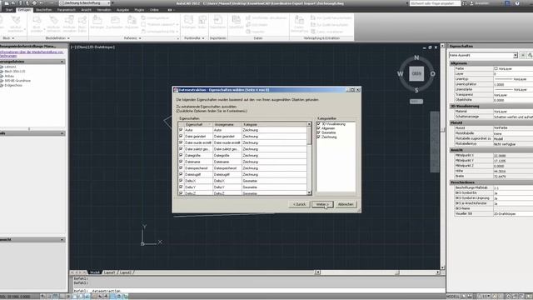Click the Anpassen icon in ribbon

point(132,22)
